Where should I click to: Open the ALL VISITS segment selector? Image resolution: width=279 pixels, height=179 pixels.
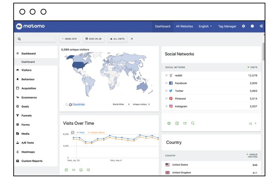(117, 39)
